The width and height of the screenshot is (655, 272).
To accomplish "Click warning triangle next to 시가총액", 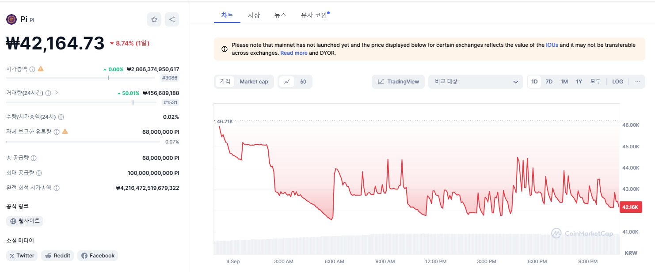I will tap(41, 69).
